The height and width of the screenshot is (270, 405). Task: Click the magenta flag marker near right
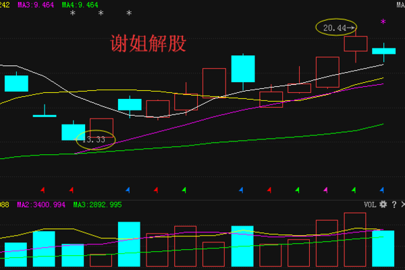tap(326, 189)
